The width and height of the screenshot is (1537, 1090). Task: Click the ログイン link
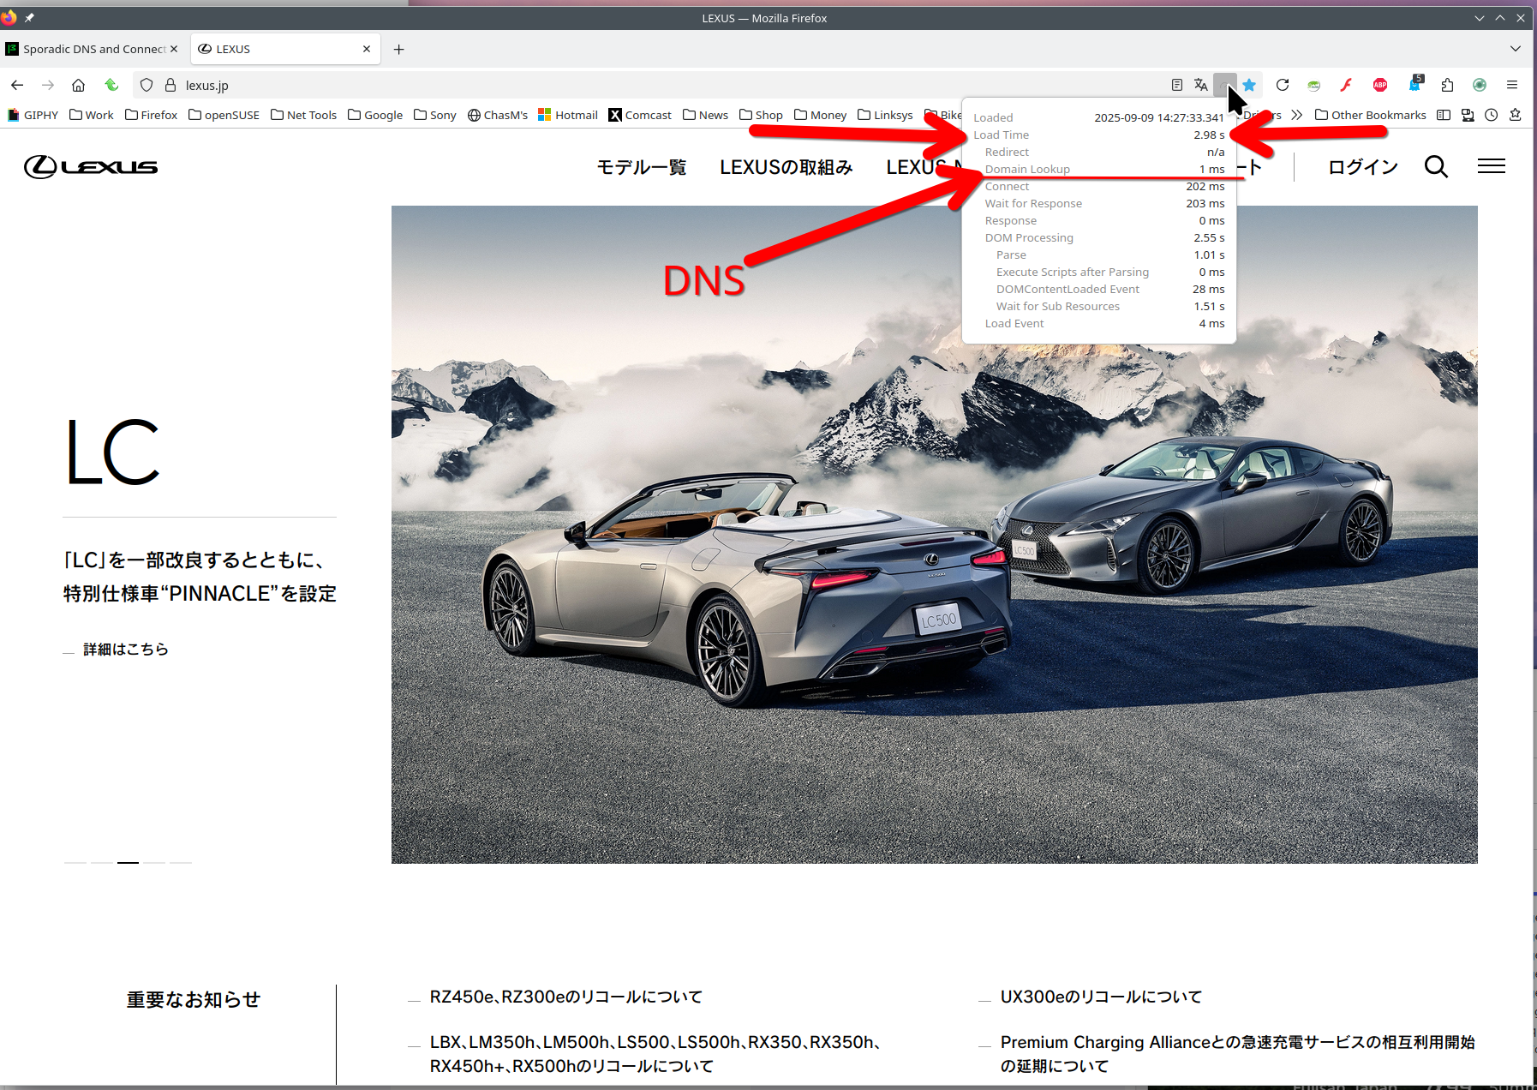pyautogui.click(x=1363, y=167)
